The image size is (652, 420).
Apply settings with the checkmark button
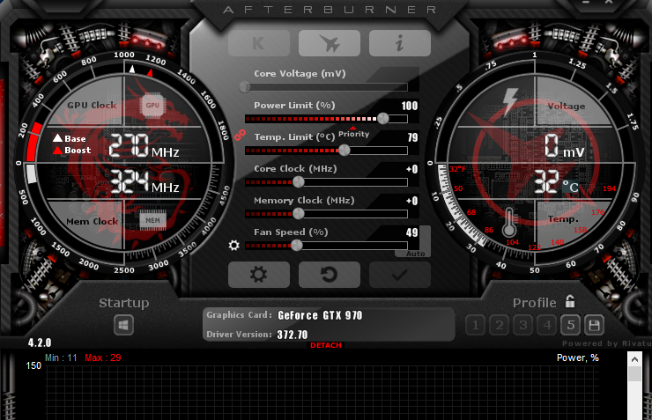tap(400, 275)
